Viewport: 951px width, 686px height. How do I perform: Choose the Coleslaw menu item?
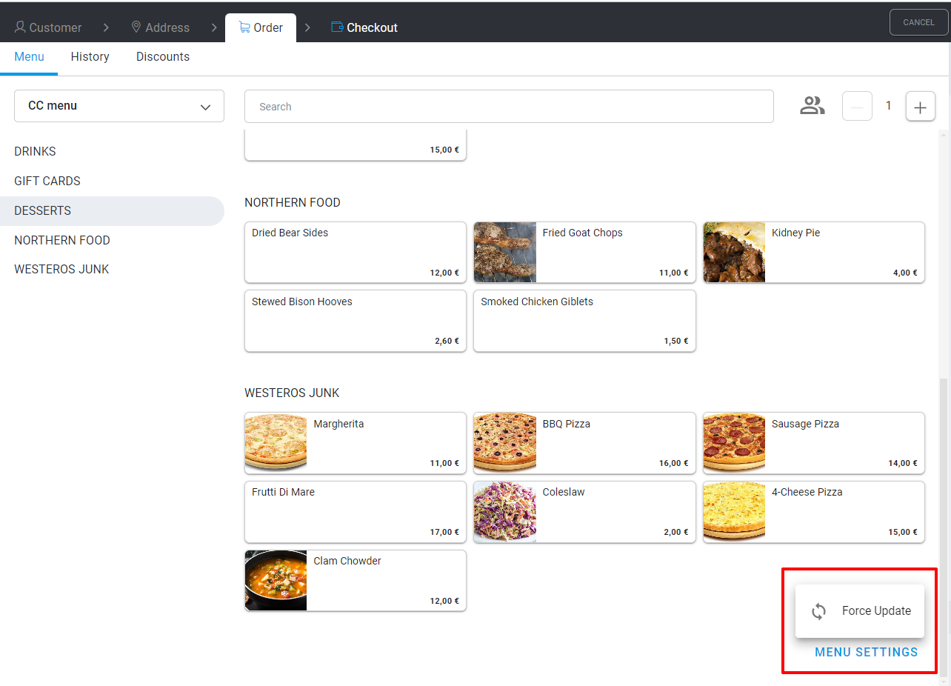coord(584,512)
